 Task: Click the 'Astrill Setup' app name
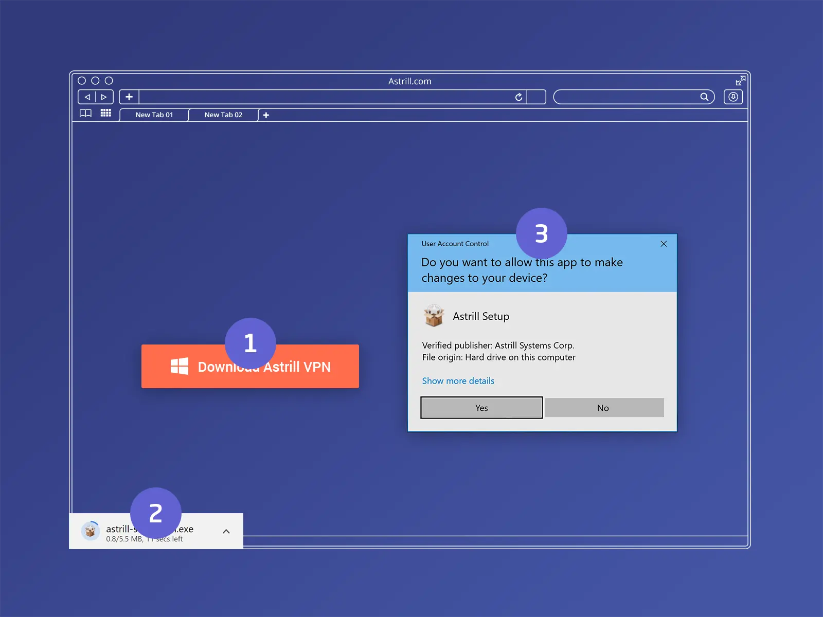coord(481,316)
